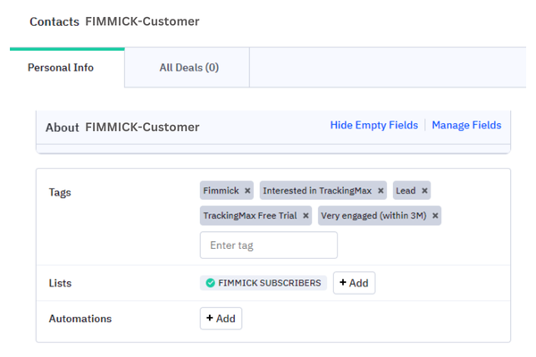Remove the Very engaged (within 3M) tag
536x357 pixels.
click(435, 216)
